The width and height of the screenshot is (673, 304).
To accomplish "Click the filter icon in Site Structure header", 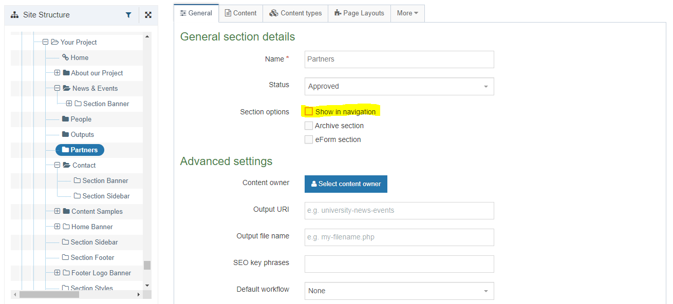I will click(128, 15).
